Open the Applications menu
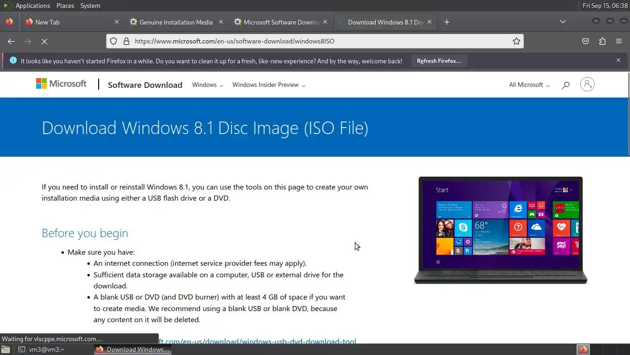This screenshot has width=630, height=355. 32,6
